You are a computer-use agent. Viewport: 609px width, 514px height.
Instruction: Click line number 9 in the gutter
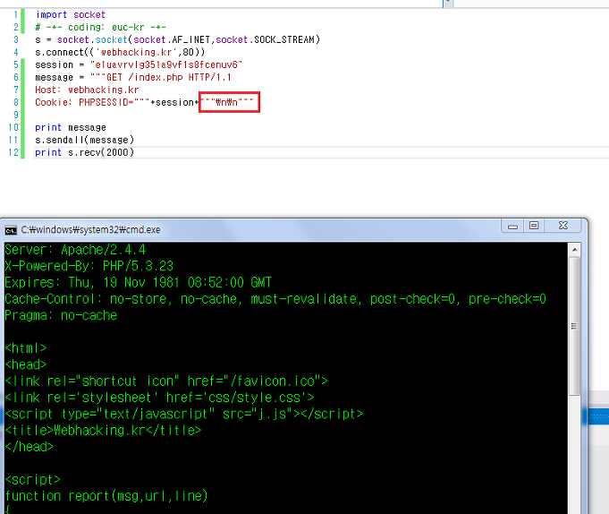click(x=15, y=115)
